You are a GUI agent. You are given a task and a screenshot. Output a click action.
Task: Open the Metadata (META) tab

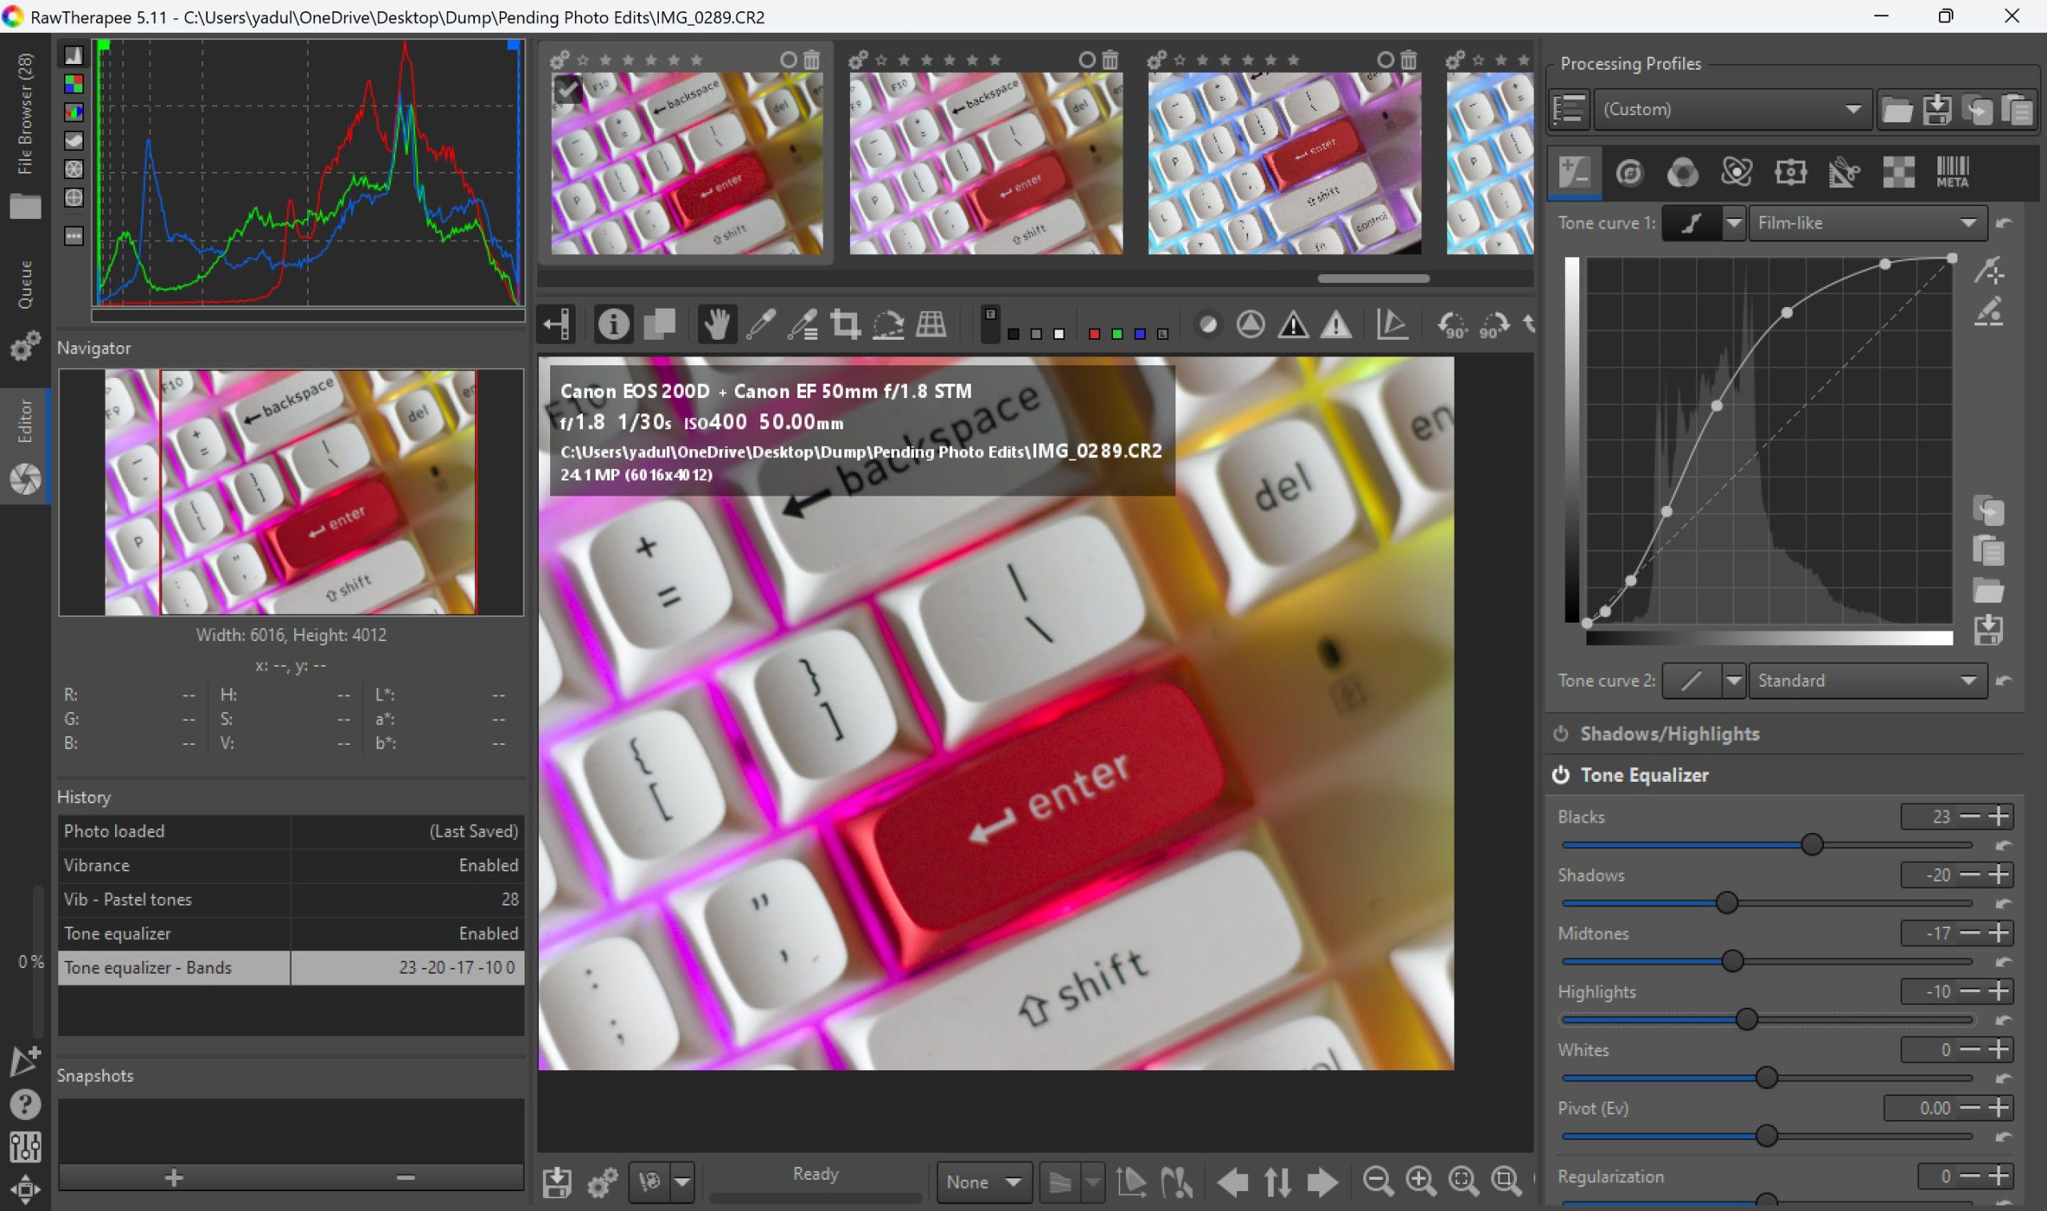click(x=1953, y=172)
